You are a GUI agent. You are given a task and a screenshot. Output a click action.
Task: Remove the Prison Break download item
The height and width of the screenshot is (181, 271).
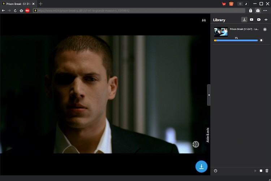point(265,30)
